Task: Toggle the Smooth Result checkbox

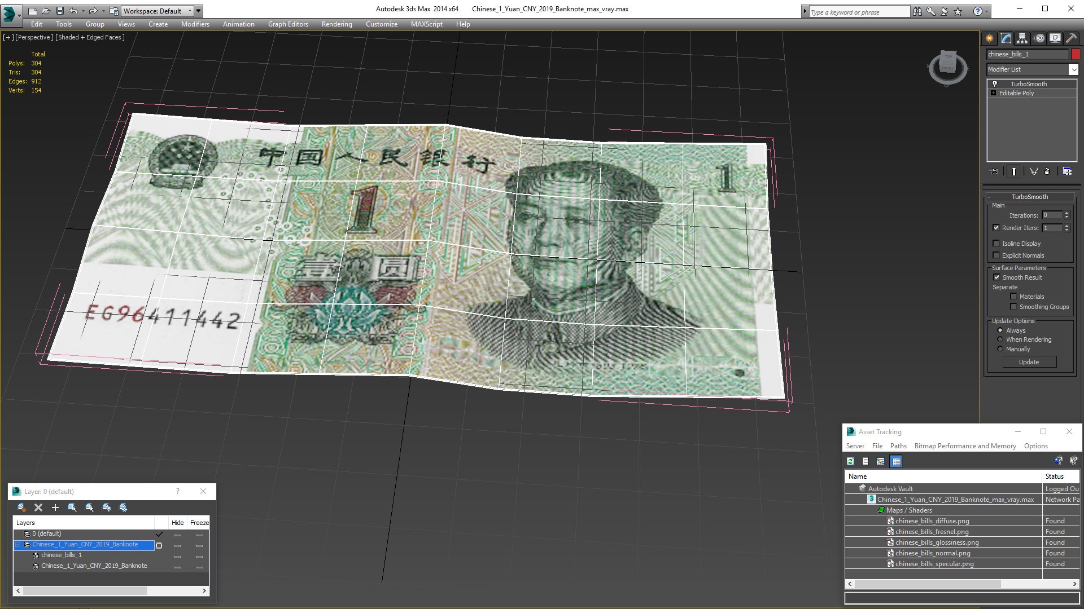Action: [x=996, y=277]
